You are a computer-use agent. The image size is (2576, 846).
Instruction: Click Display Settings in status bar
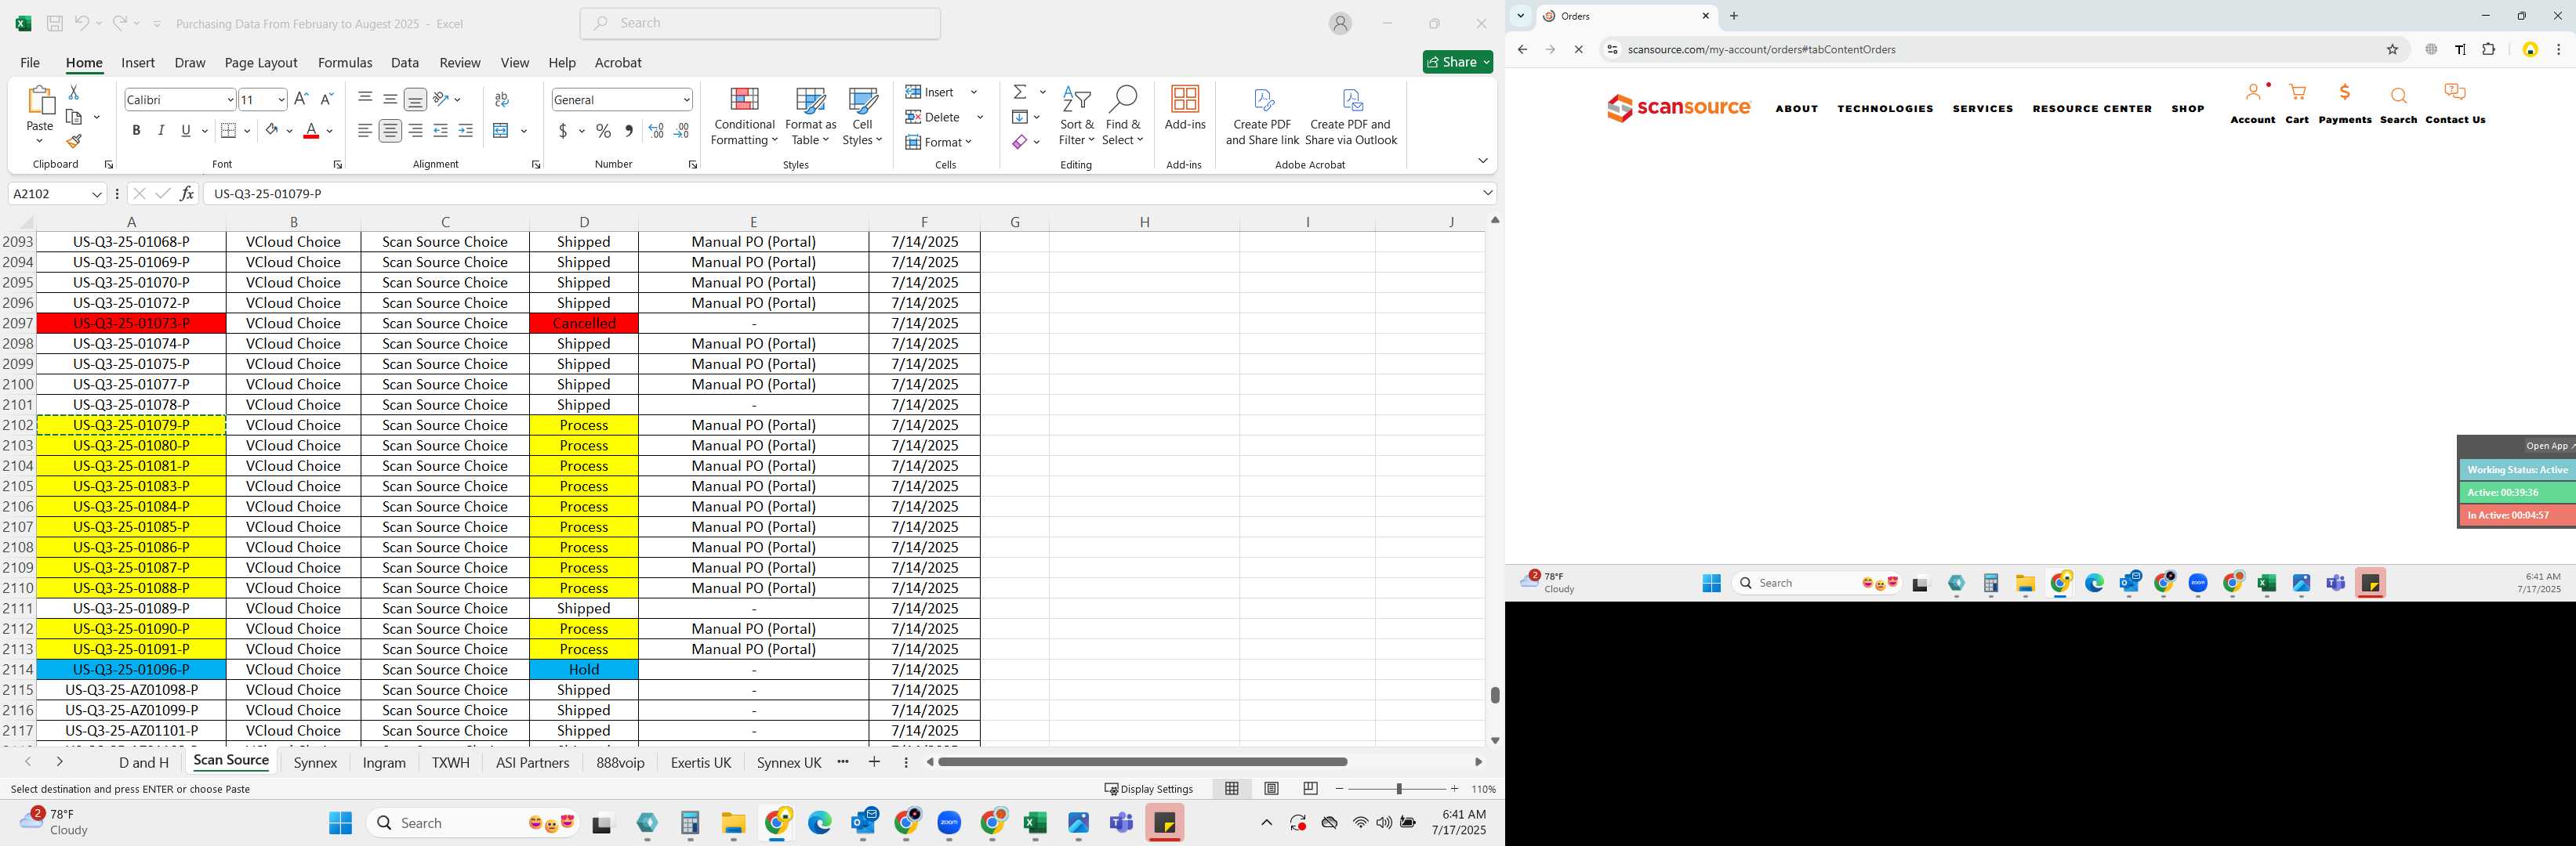[x=1149, y=788]
